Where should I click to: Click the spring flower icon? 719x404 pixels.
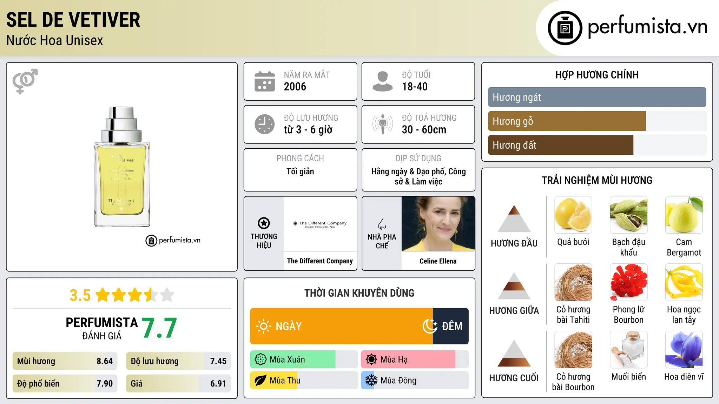pos(260,359)
